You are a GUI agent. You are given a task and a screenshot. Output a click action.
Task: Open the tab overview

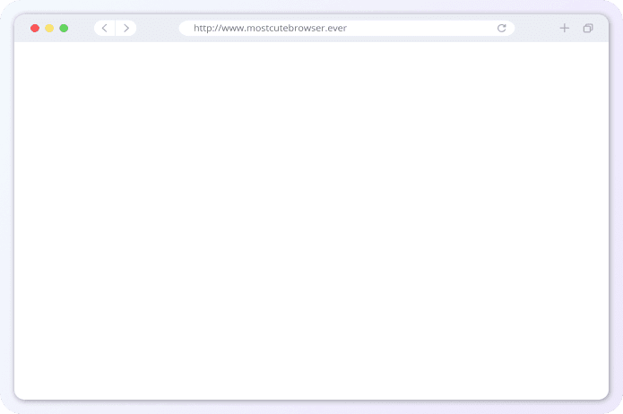click(x=588, y=28)
